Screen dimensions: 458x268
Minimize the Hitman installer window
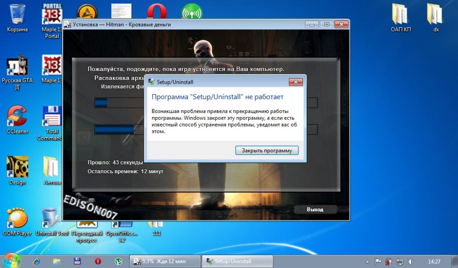[312, 25]
